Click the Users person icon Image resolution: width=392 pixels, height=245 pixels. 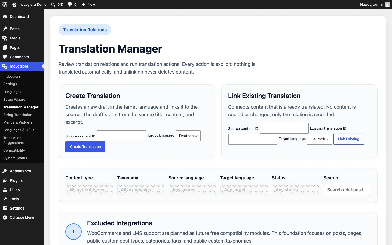click(5, 190)
